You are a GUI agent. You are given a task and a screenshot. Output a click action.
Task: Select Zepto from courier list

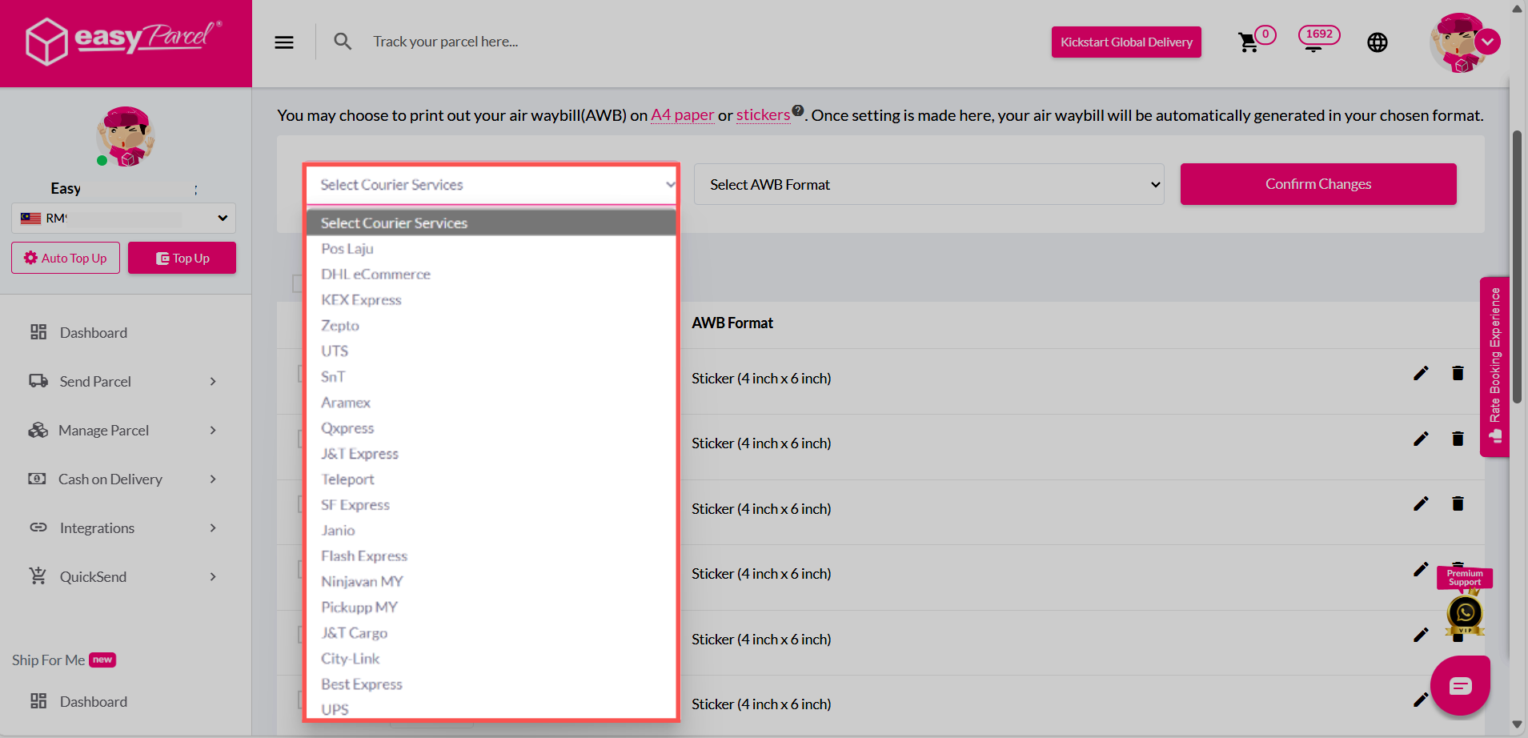[x=491, y=326]
